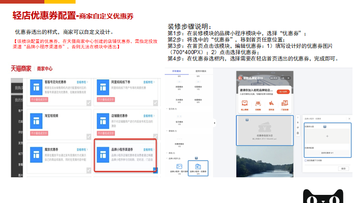Image resolution: width=362 pixels, height=203 pixels.
Task: Click the move-up arrow beside coupon module
Action: (x=298, y=118)
